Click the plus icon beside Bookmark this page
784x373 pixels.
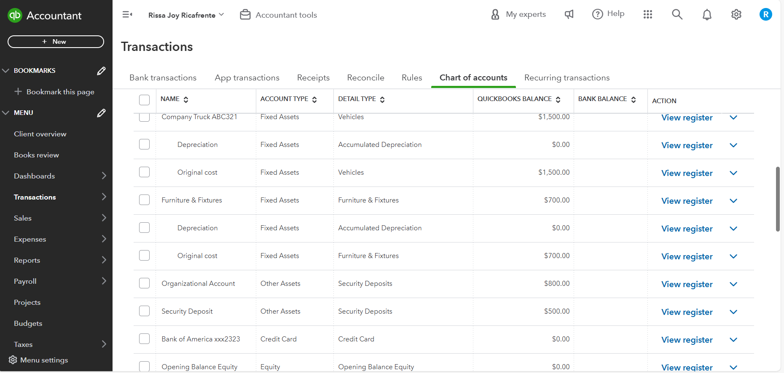[18, 91]
